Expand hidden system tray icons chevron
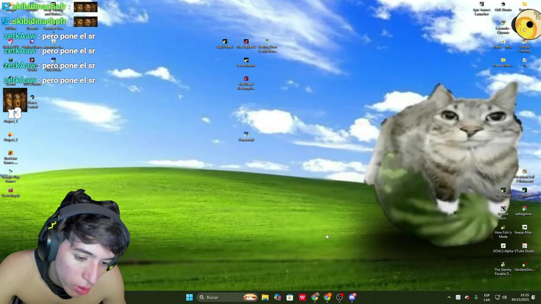Image resolution: width=541 pixels, height=304 pixels. pyautogui.click(x=449, y=297)
